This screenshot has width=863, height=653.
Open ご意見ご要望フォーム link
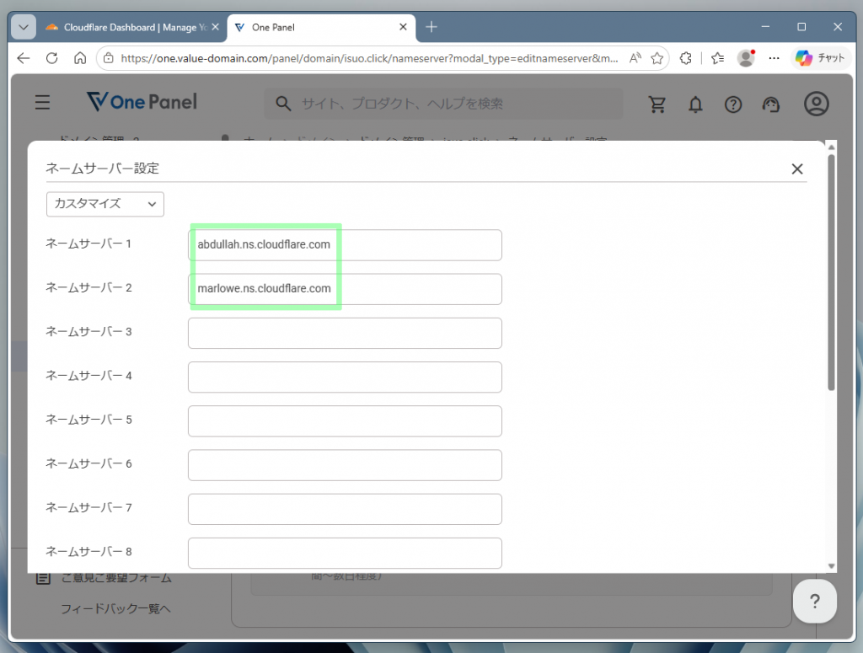click(116, 578)
